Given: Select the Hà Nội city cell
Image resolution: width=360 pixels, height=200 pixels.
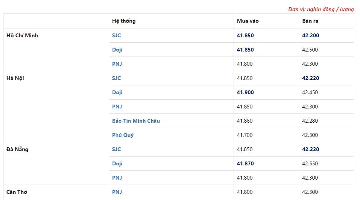Looking at the screenshot, I should tap(56, 107).
